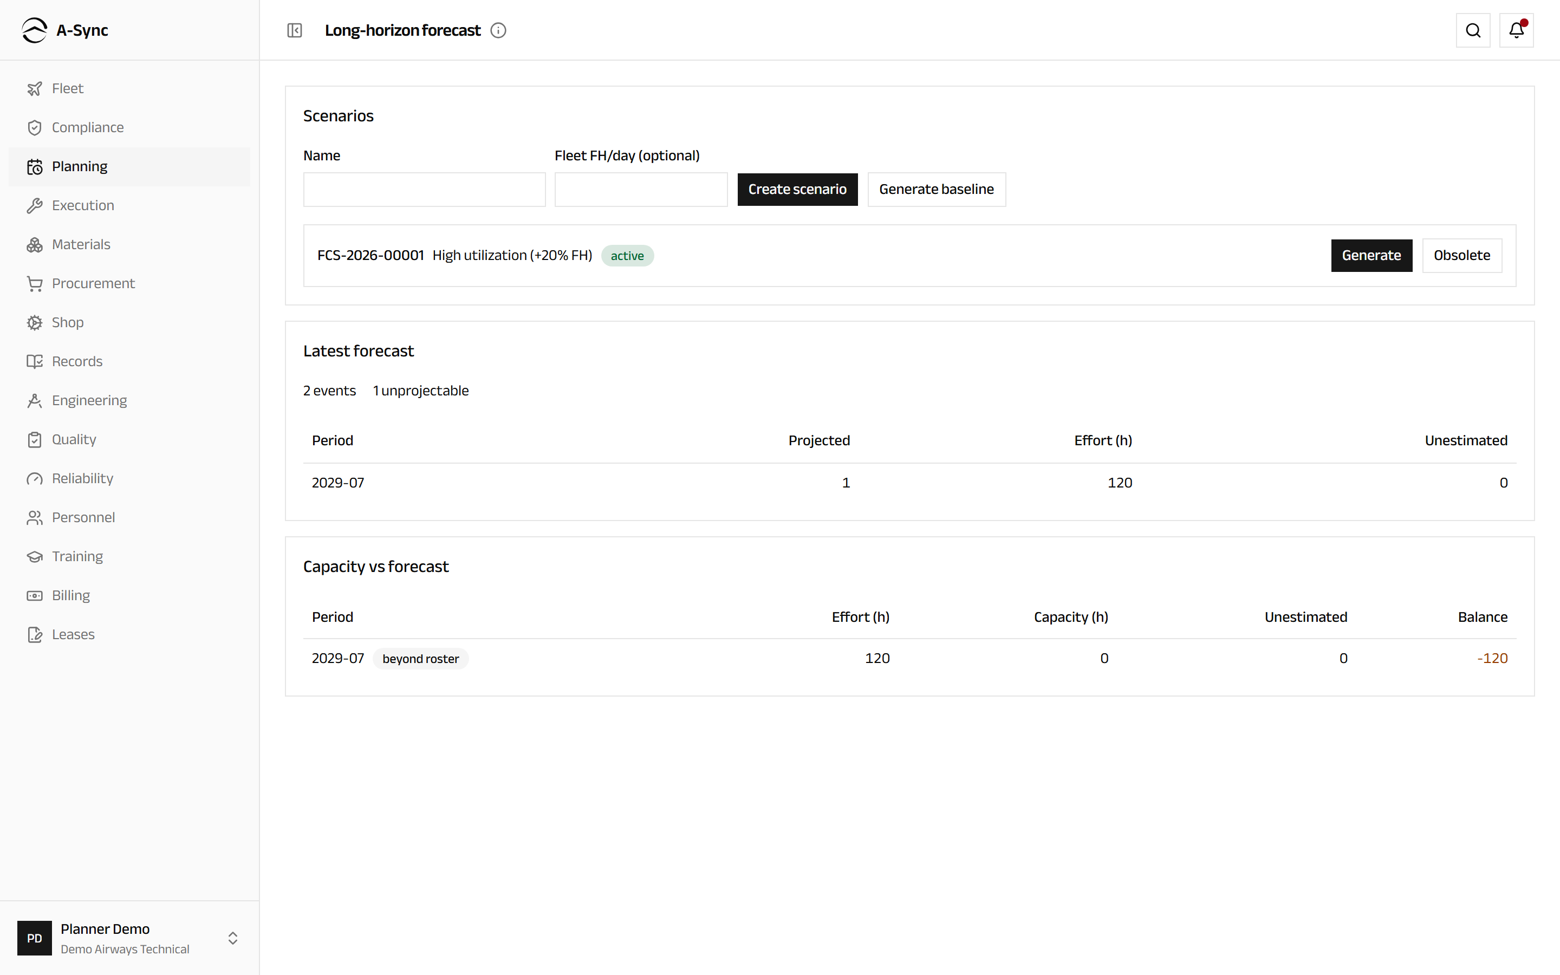Open the Planning menu item
The width and height of the screenshot is (1560, 975).
click(x=129, y=166)
